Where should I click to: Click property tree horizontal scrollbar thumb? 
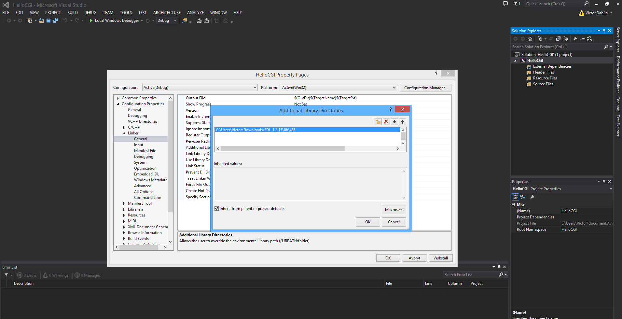pyautogui.click(x=139, y=247)
